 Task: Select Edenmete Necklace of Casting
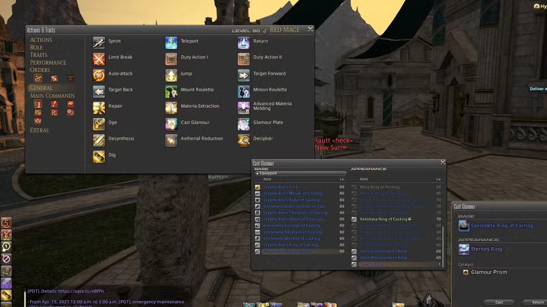(300, 232)
